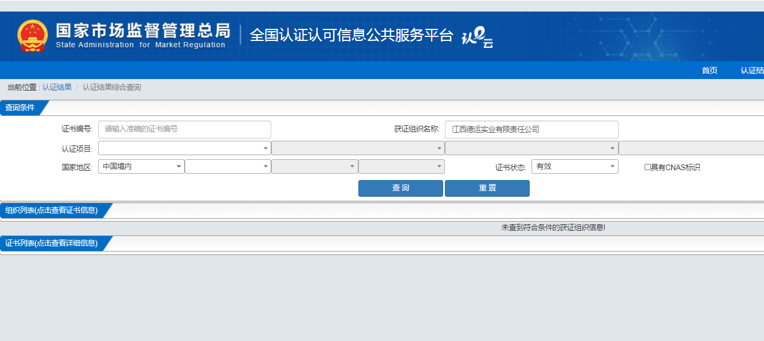
Task: Click the national emblem logo
Action: tap(32, 36)
